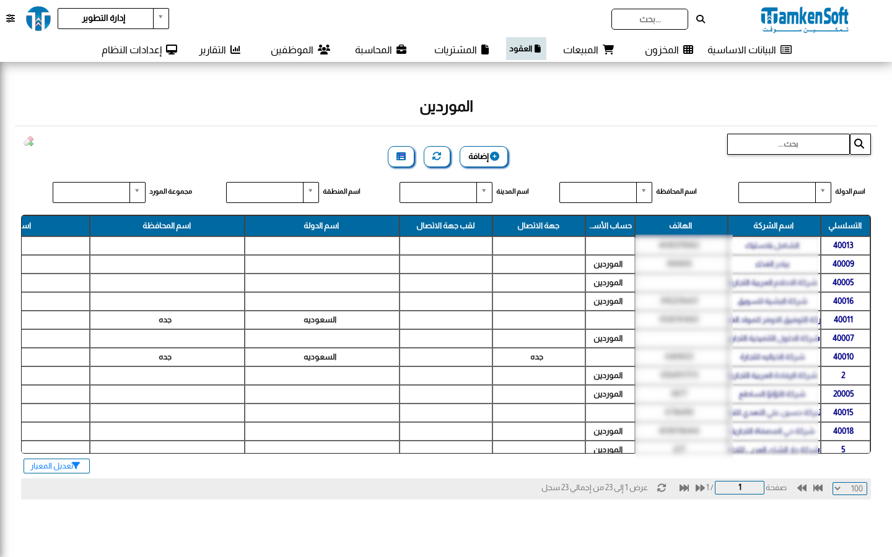Sort by اسم الشركة column header
Screen dimensions: 892x557
tap(774, 226)
